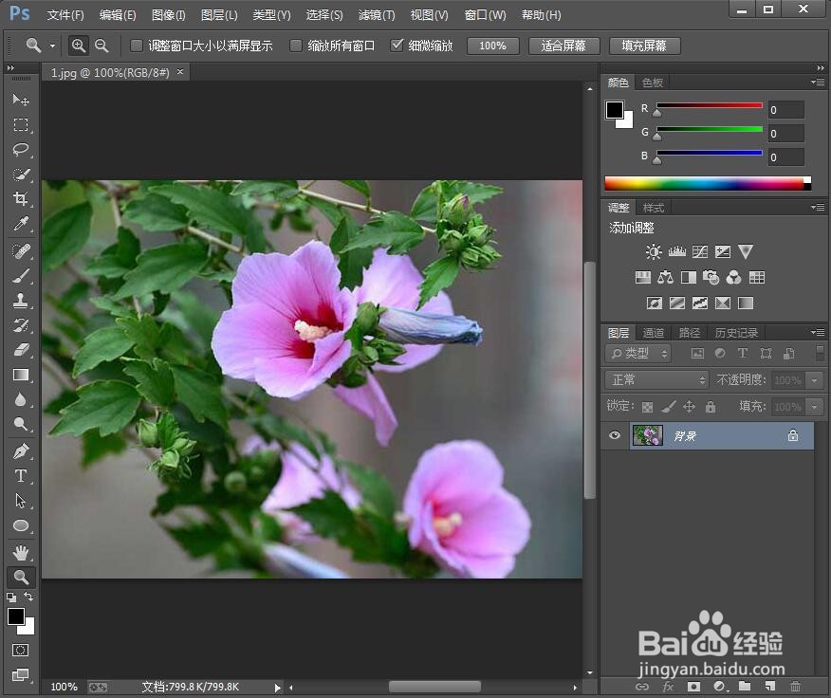The image size is (831, 698).
Task: Select the Spot Healing Brush tool
Action: (x=21, y=250)
